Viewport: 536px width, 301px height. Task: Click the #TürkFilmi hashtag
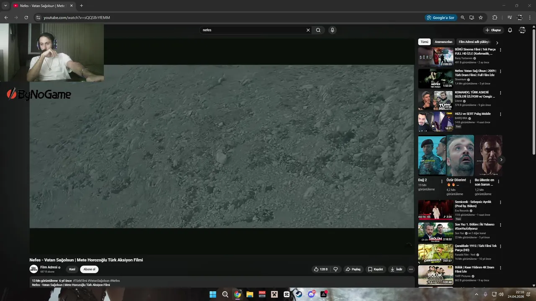[80, 281]
